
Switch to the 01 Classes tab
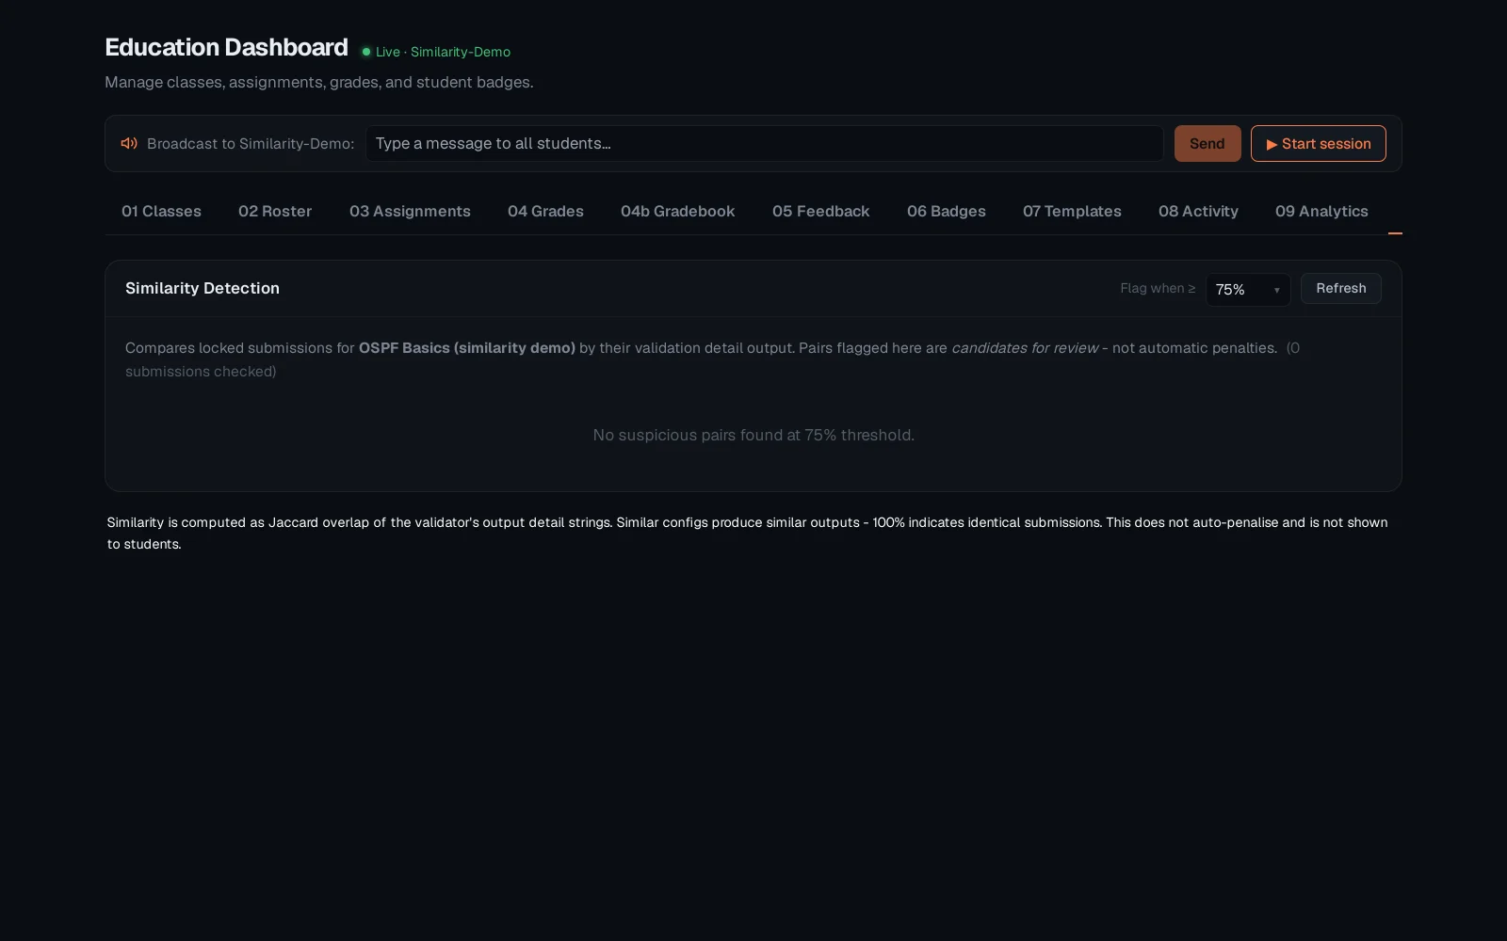[x=161, y=212]
